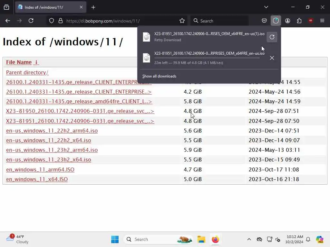Download en-us_windows_11_22h2_x64.iso
Viewport: 330px width, 247px height.
pyautogui.click(x=49, y=140)
